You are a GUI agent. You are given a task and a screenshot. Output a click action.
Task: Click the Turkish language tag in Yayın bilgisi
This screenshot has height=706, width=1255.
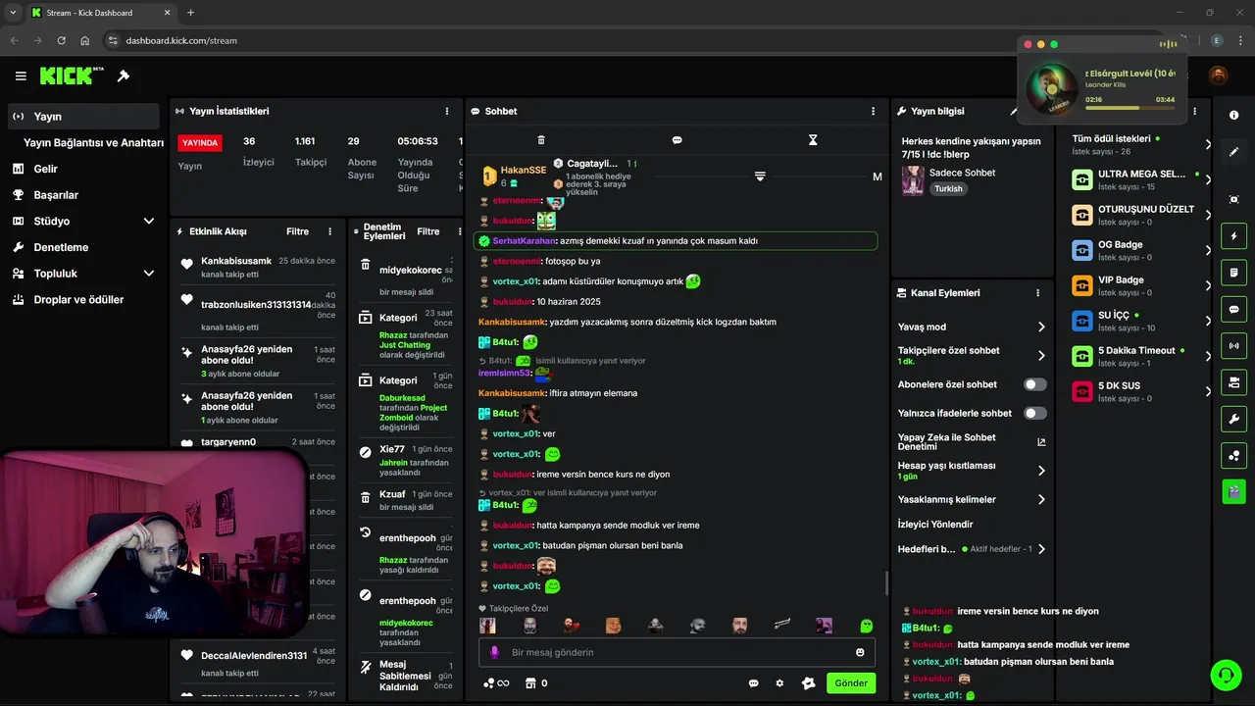tap(948, 188)
